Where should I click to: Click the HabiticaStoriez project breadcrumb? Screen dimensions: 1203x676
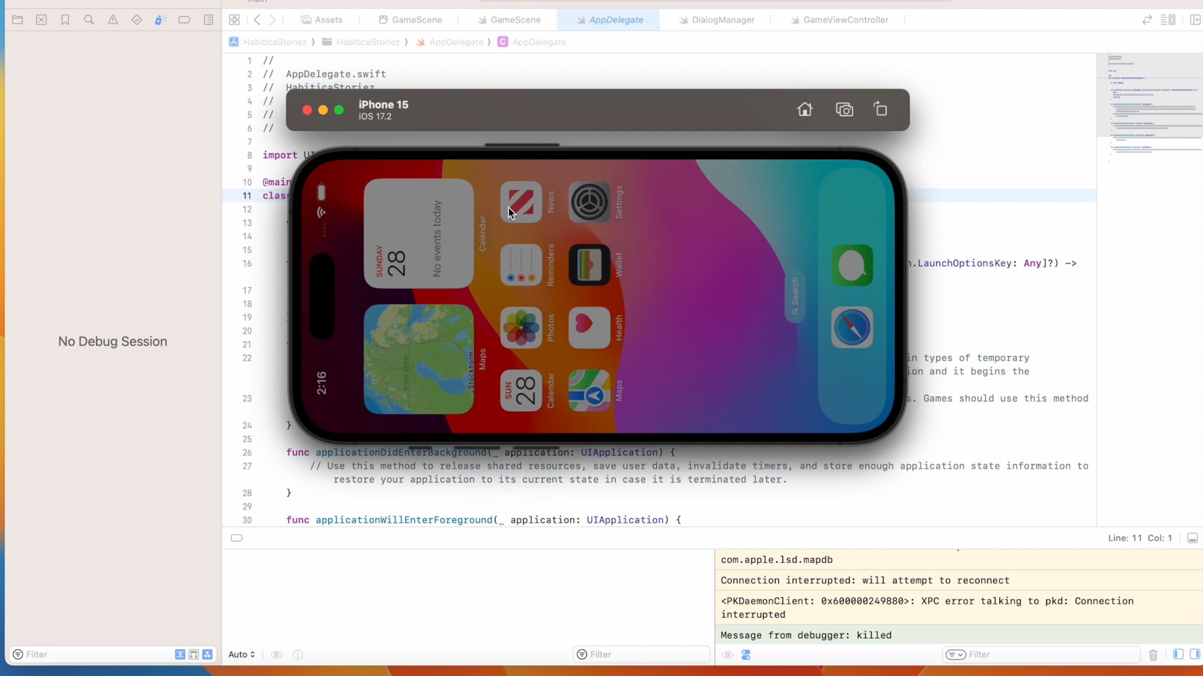pyautogui.click(x=268, y=42)
